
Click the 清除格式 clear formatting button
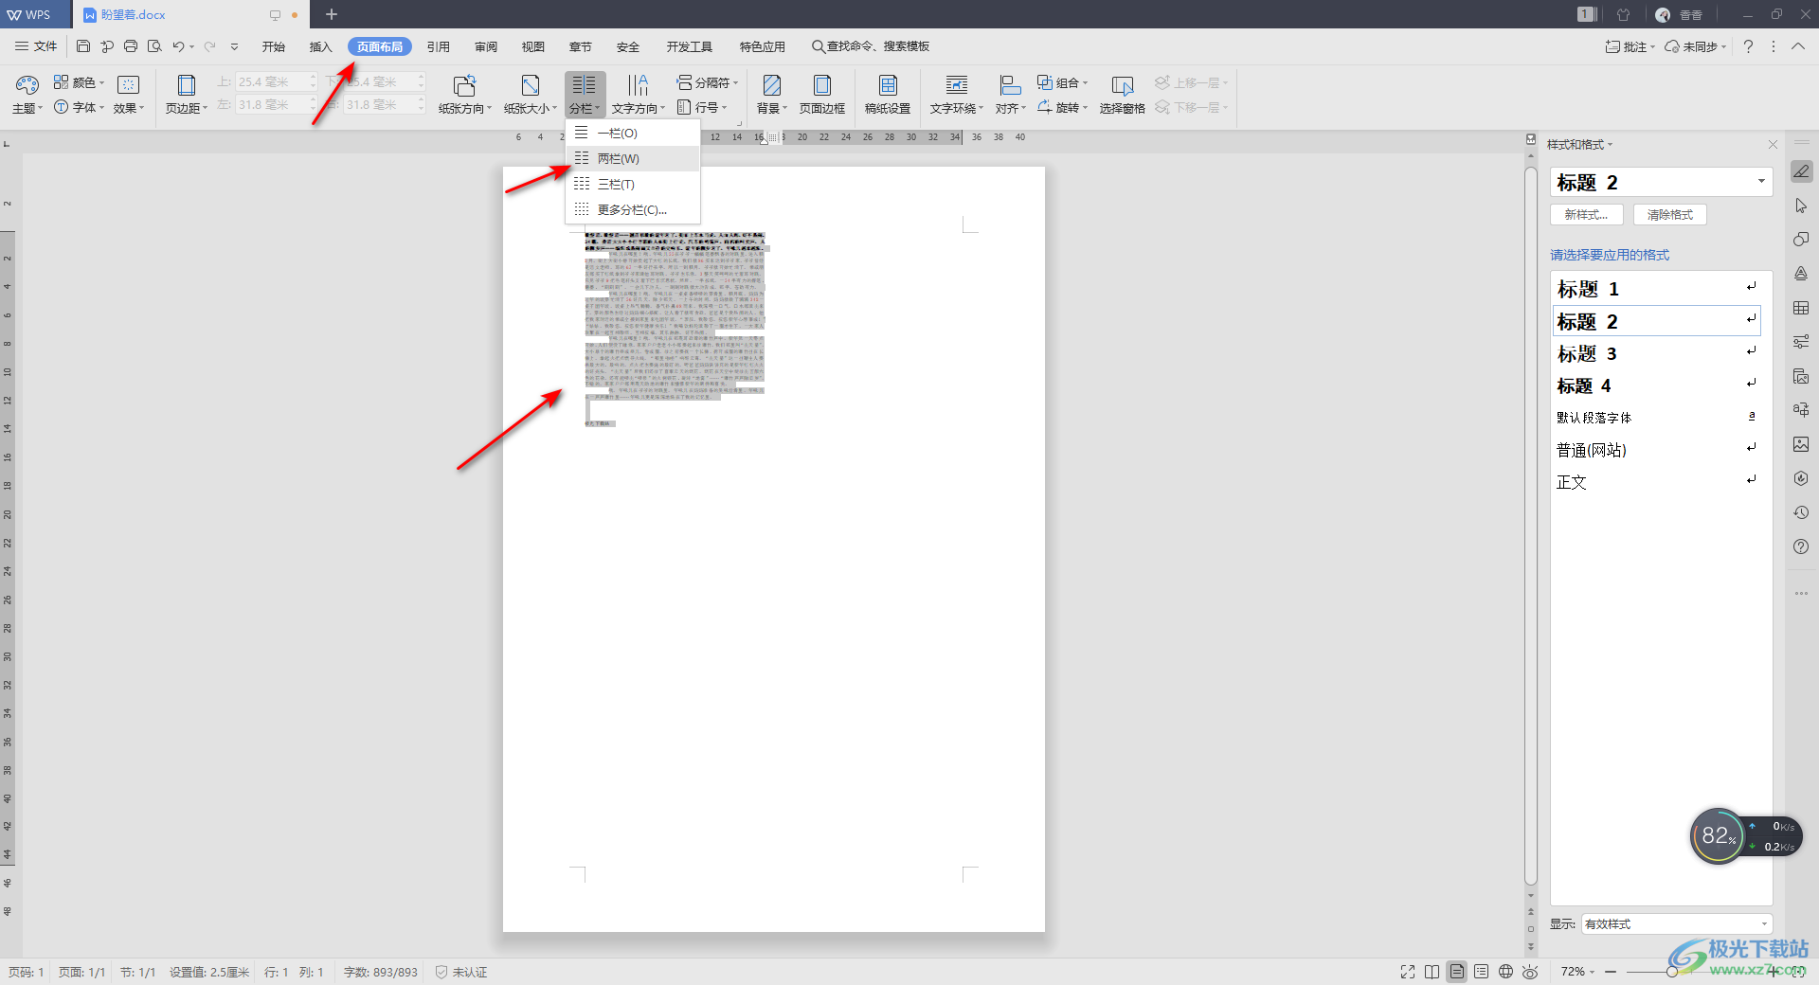point(1669,215)
